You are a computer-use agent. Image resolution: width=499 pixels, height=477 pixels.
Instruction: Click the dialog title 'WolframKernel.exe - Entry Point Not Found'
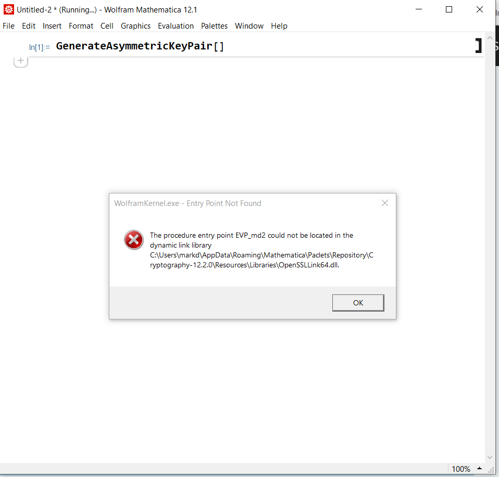(188, 203)
